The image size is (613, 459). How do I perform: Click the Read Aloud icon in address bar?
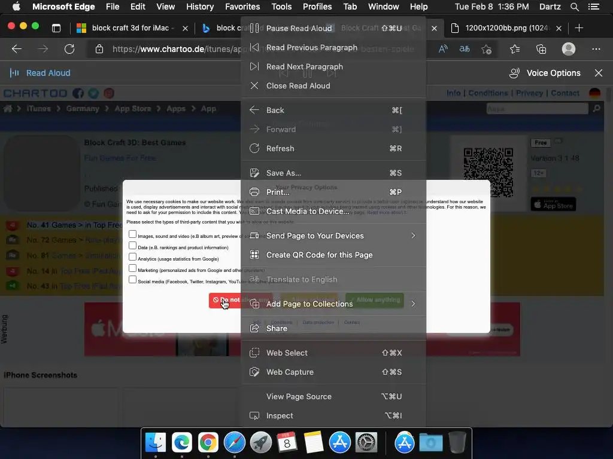pos(443,49)
